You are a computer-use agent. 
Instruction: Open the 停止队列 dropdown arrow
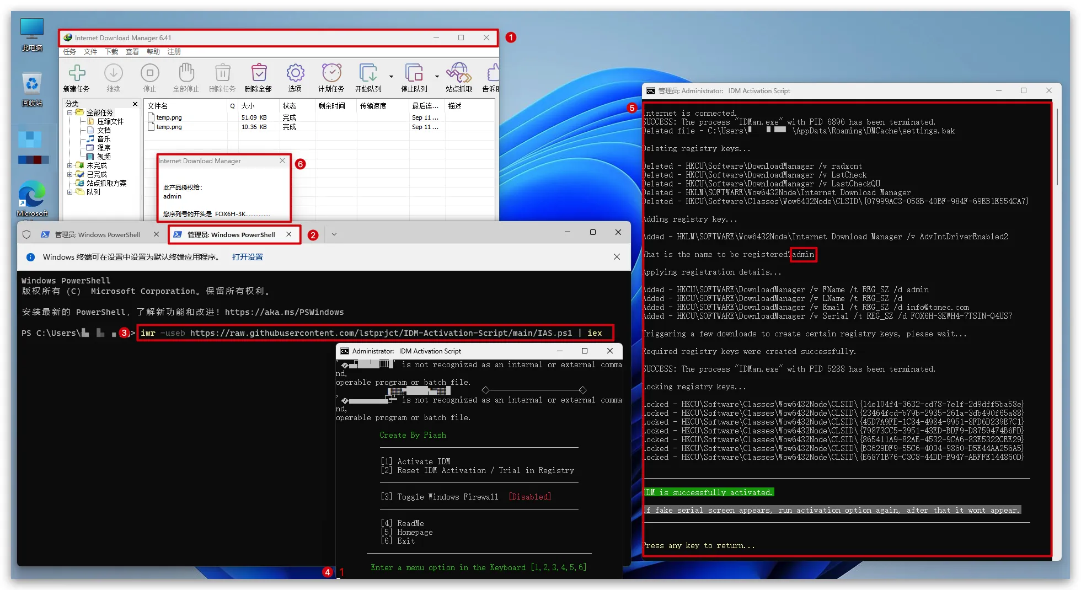tap(437, 77)
